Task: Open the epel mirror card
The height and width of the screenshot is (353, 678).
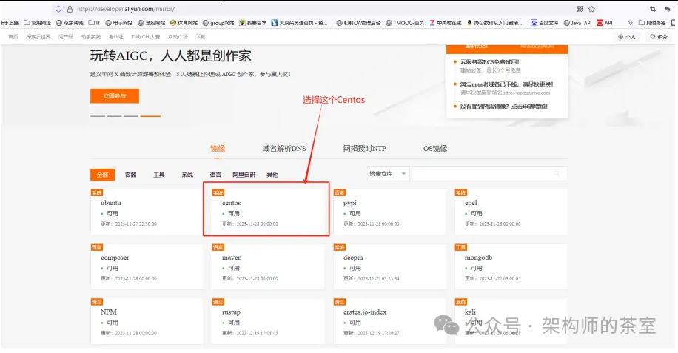Action: (x=511, y=212)
